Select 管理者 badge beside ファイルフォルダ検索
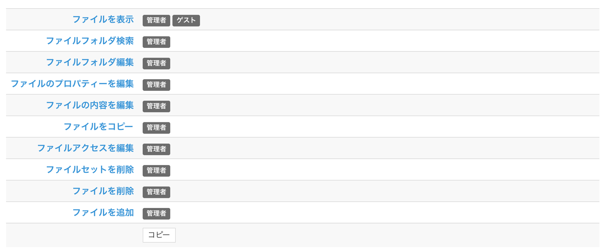606x252 pixels. point(156,42)
